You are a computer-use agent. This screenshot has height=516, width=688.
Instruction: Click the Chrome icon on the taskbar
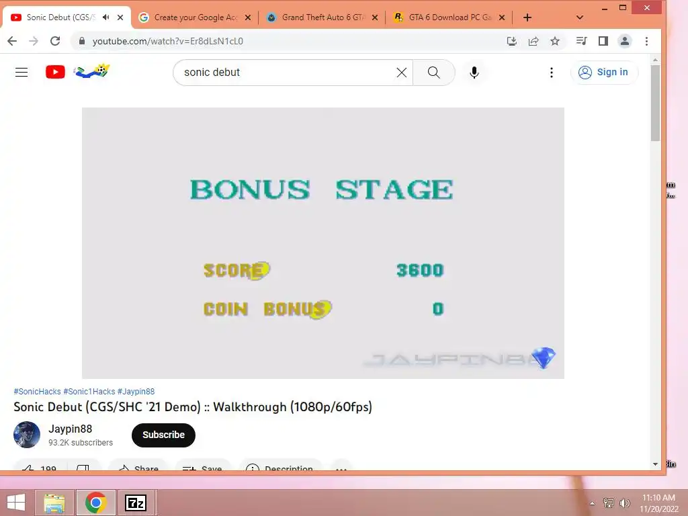pos(95,503)
